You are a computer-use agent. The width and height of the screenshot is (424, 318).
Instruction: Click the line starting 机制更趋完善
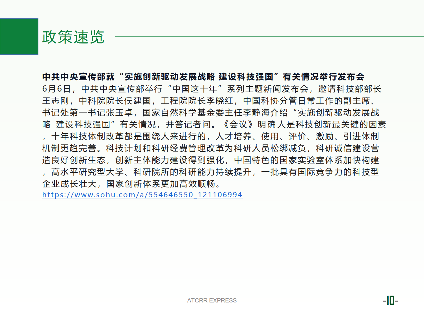pos(211,148)
